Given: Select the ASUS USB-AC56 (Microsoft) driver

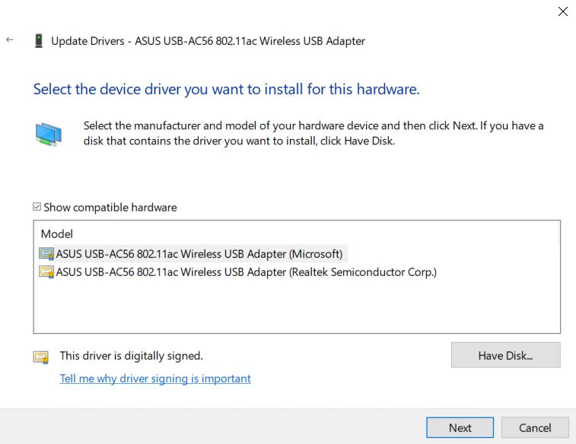Looking at the screenshot, I should 199,254.
